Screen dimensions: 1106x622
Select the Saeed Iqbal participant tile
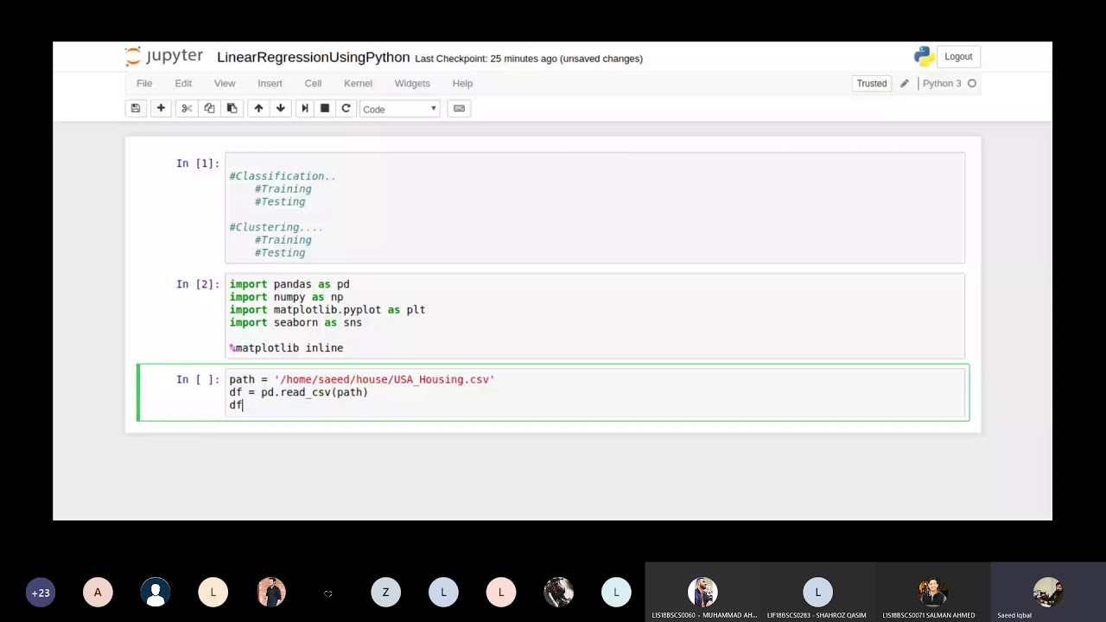(x=1048, y=593)
